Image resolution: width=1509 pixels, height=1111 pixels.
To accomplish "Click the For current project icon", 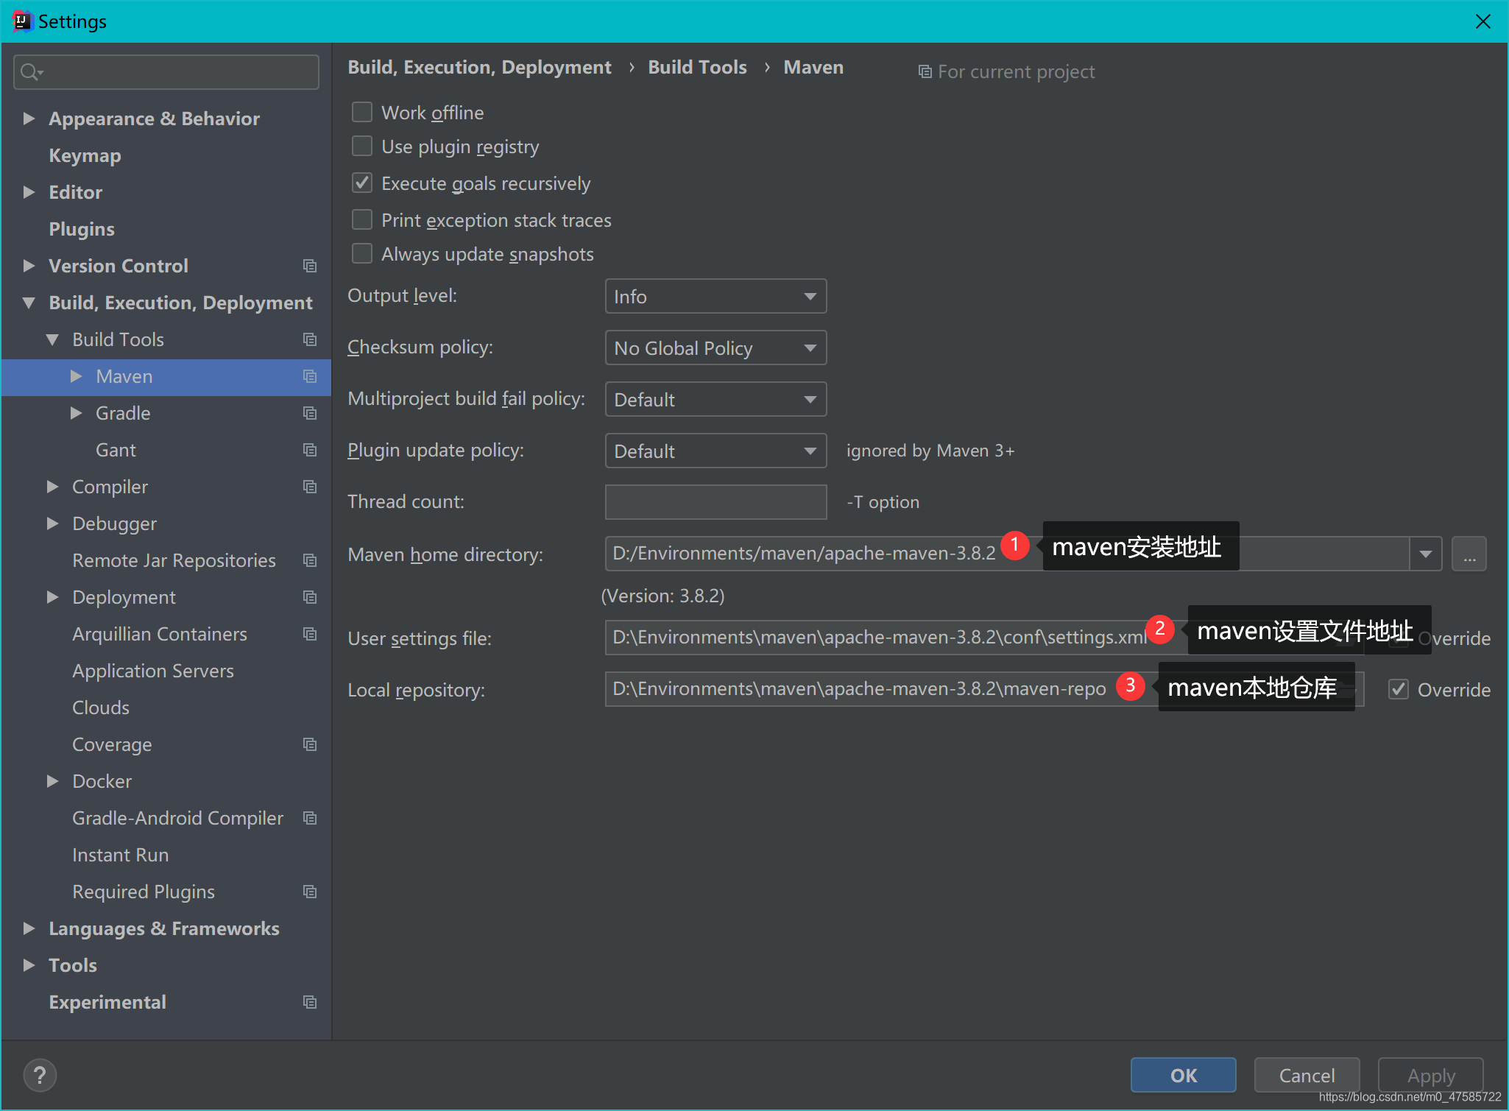I will point(925,71).
